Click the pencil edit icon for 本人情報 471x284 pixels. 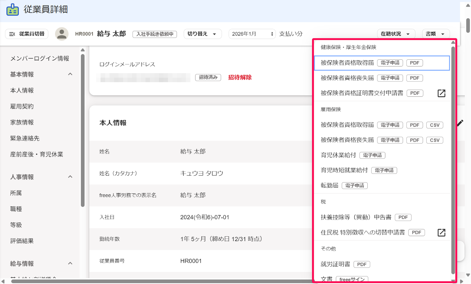pyautogui.click(x=460, y=123)
